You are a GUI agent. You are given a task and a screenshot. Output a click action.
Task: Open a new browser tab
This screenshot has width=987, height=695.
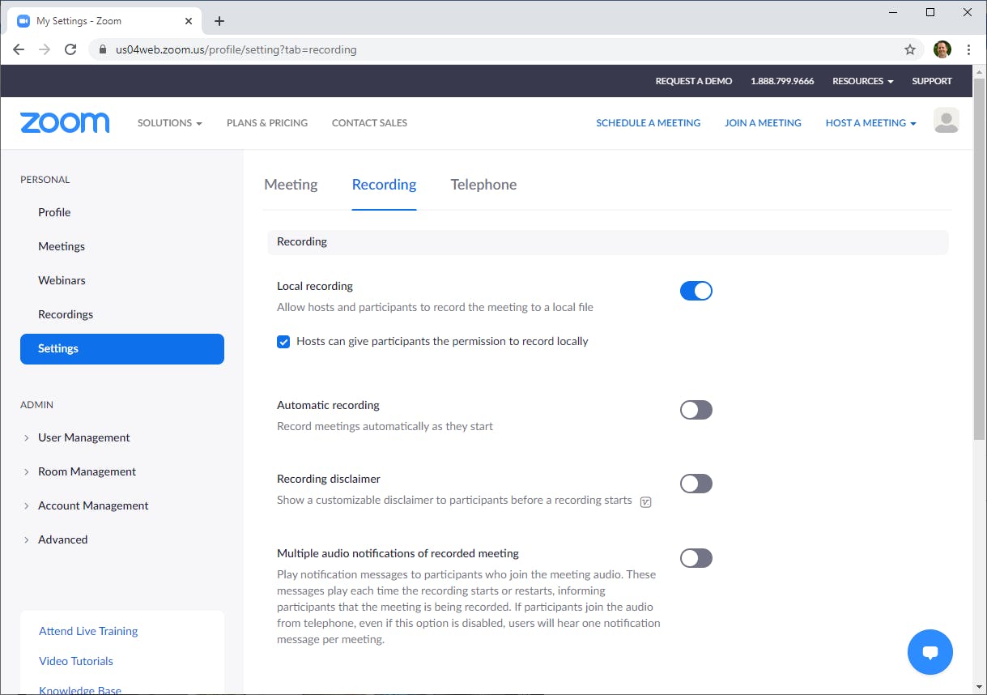point(219,21)
